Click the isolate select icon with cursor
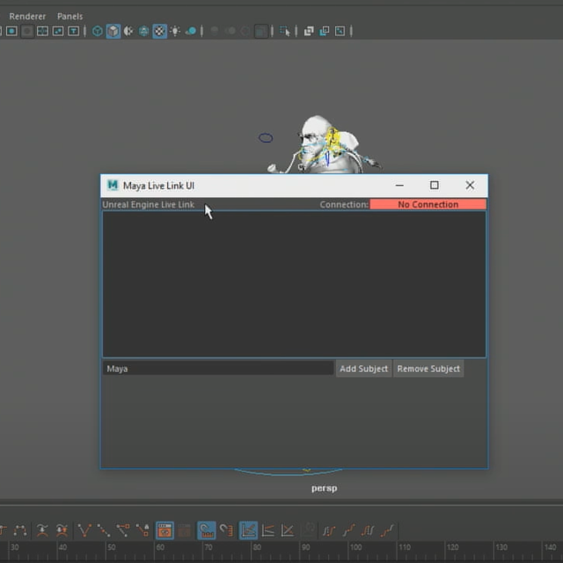The height and width of the screenshot is (563, 563). point(284,31)
